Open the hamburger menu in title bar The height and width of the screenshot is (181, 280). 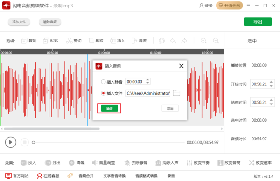point(248,6)
